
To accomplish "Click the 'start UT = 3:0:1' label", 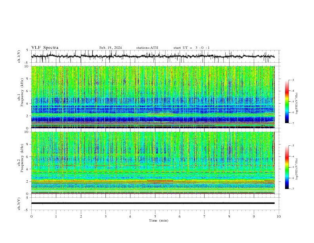I will click(x=191, y=48).
